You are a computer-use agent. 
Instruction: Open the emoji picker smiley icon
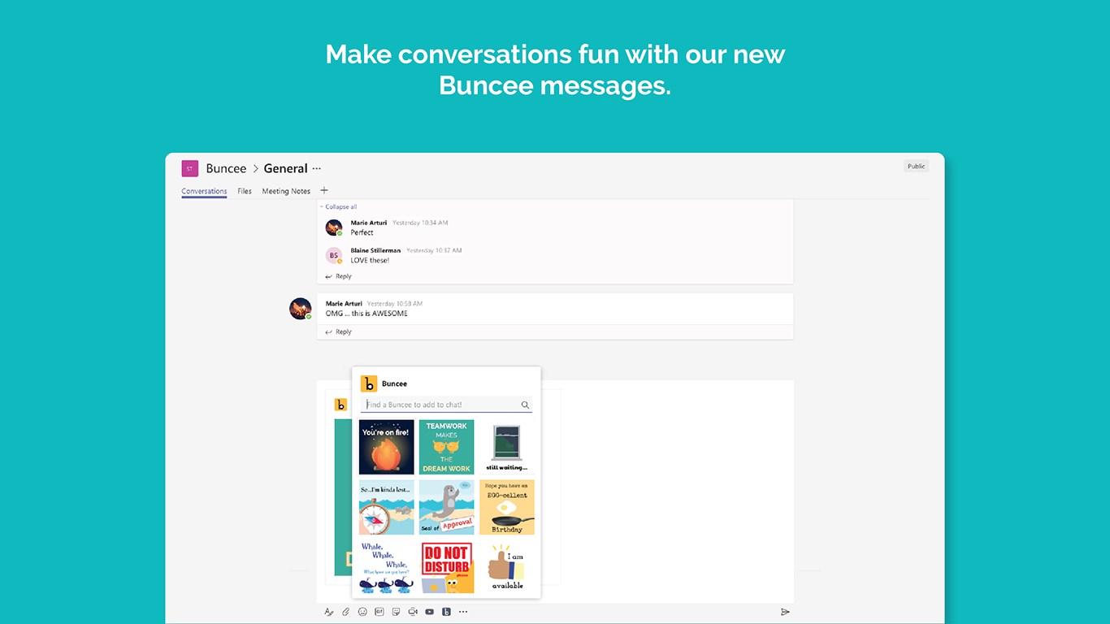click(362, 612)
